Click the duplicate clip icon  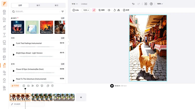coord(48,86)
